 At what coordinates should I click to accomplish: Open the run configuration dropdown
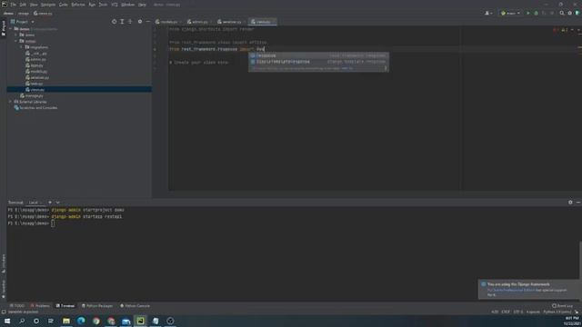511,13
